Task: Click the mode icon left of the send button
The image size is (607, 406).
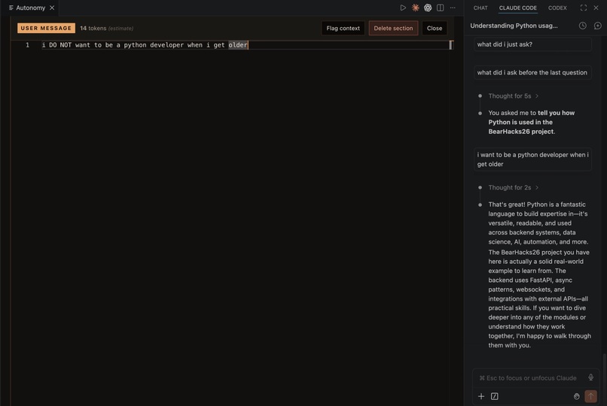Action: (576, 396)
